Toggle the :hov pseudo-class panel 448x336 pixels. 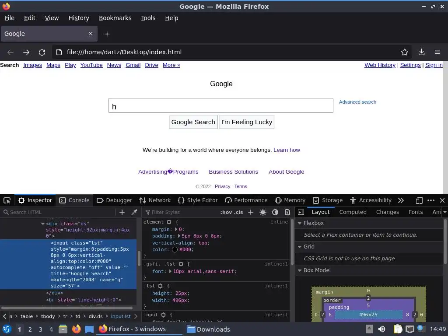point(226,212)
